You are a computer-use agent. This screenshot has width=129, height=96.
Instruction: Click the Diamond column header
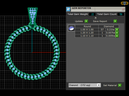(x=109, y=26)
